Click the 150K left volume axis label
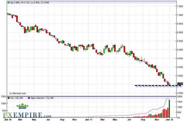Image resolution: width=184 pixels, height=124 pixels. [4, 97]
